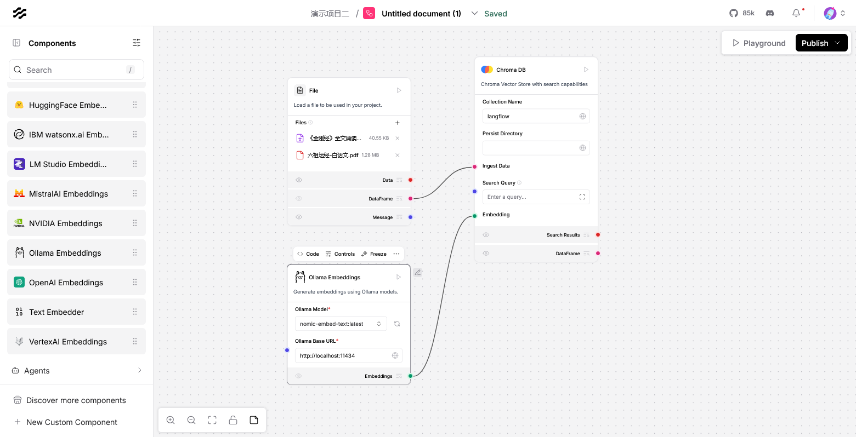Zoom out on the canvas

191,420
